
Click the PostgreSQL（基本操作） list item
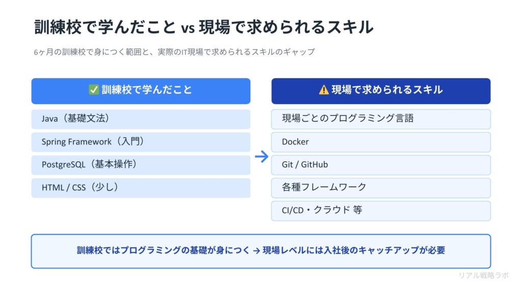pos(141,165)
